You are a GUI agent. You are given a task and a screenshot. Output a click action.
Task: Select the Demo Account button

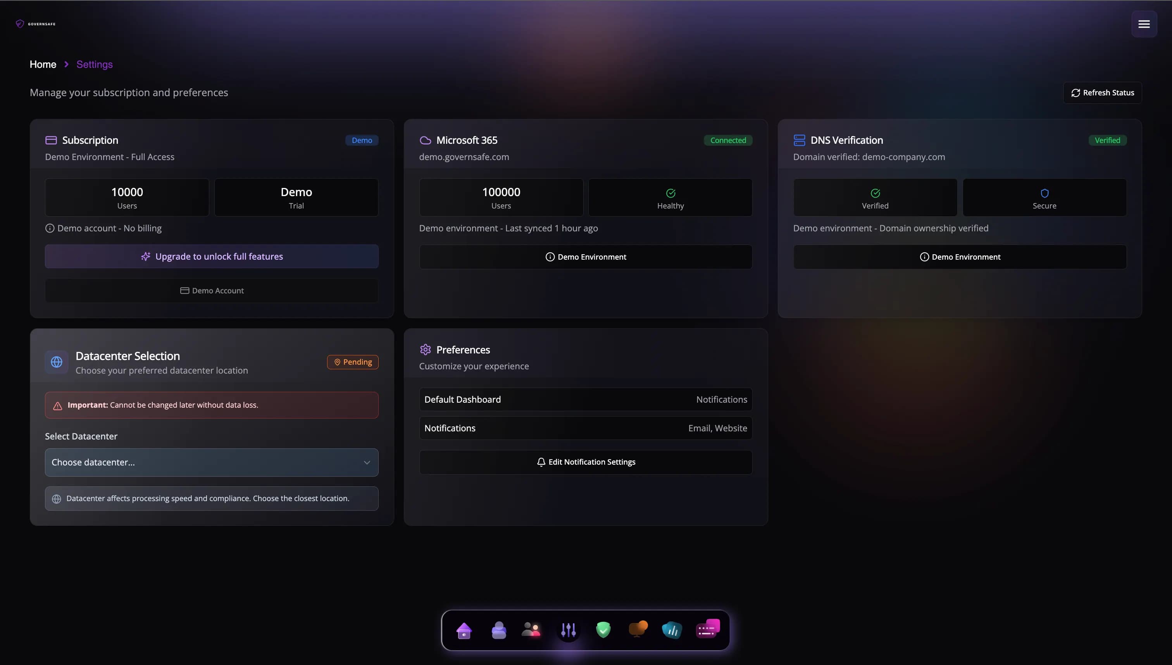tap(212, 291)
